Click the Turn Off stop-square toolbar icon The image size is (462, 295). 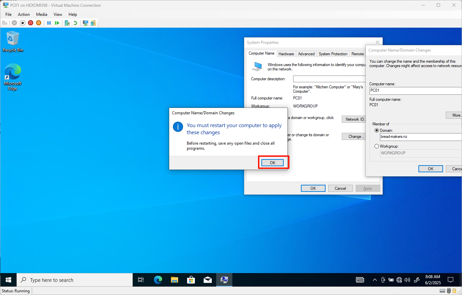(x=23, y=23)
